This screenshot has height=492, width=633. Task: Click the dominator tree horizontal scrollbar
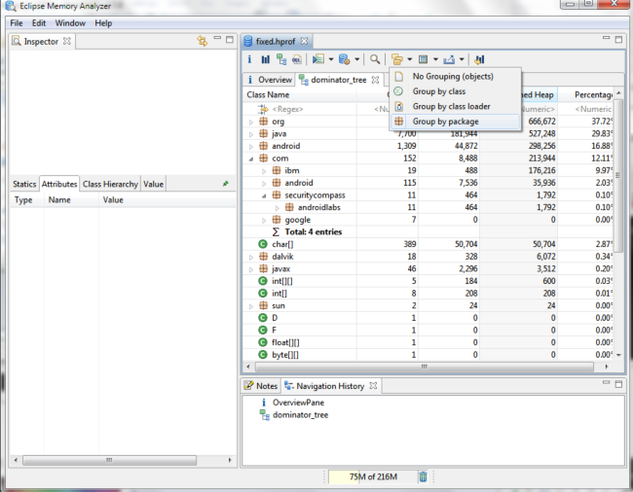[425, 367]
